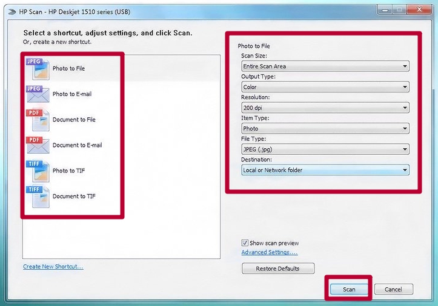The width and height of the screenshot is (438, 306).
Task: Click the Scan button
Action: tap(349, 289)
